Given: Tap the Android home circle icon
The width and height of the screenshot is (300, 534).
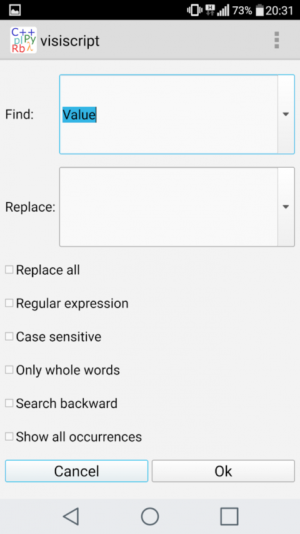Looking at the screenshot, I should click(150, 516).
